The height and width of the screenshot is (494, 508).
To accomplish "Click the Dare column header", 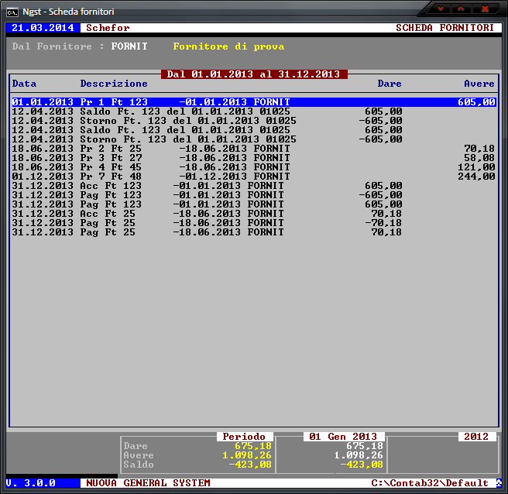I will 390,83.
